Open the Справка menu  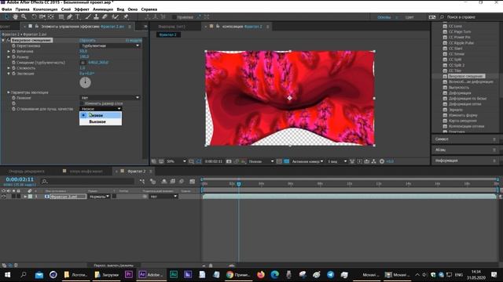pos(149,9)
